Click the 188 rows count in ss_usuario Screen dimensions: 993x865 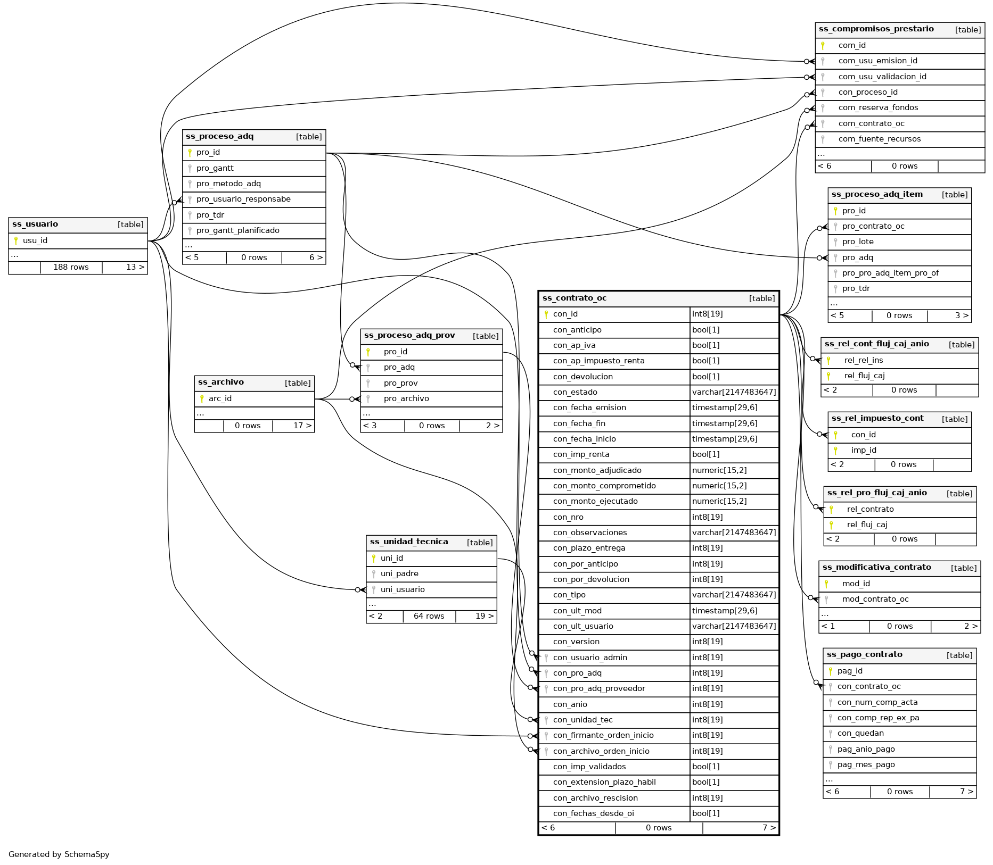click(71, 268)
